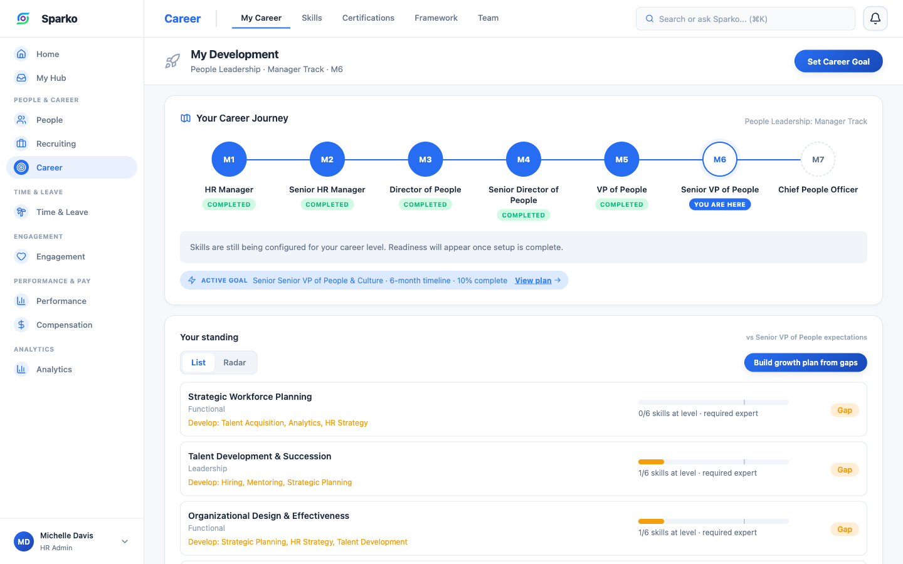Image resolution: width=903 pixels, height=564 pixels.
Task: Click the MD user avatar
Action: coord(24,541)
